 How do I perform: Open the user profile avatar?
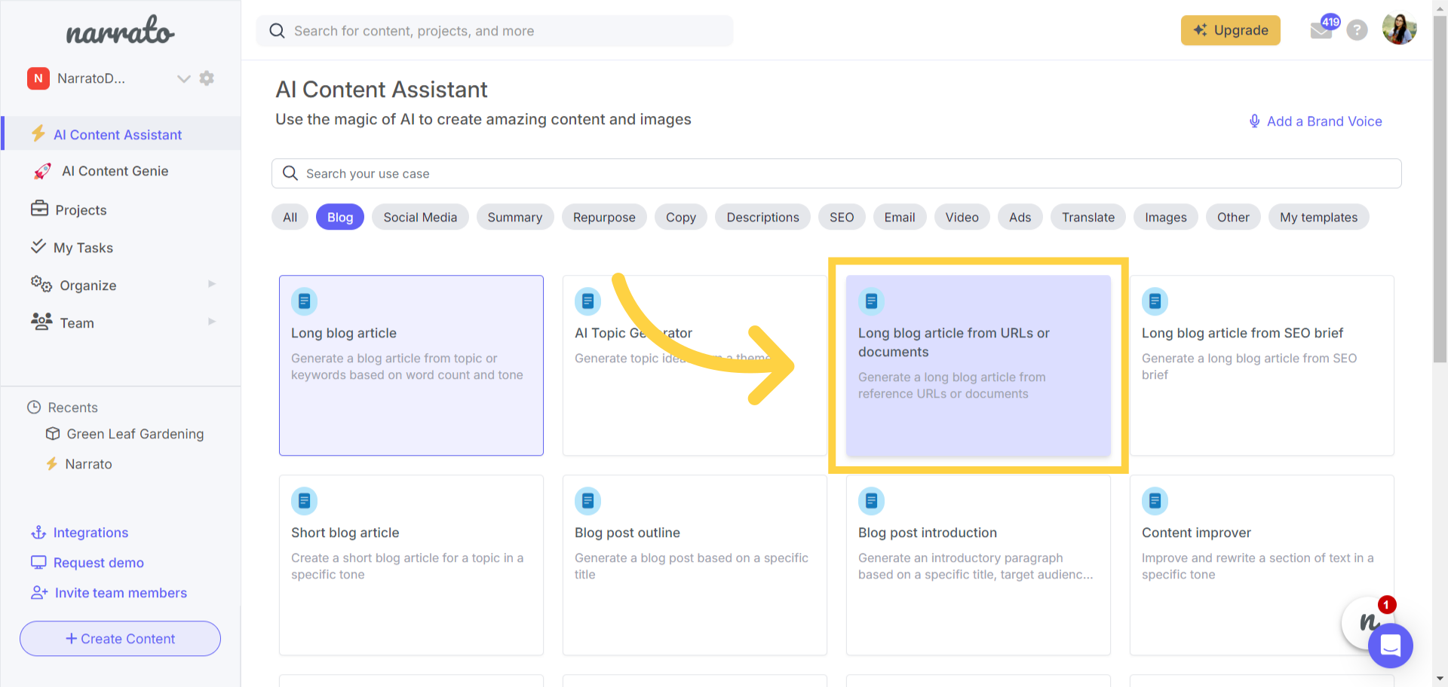click(1400, 29)
